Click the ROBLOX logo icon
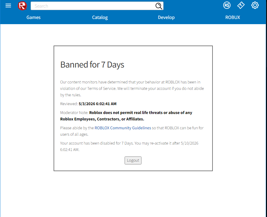Screen dimensions: 267x217 (22, 6)
